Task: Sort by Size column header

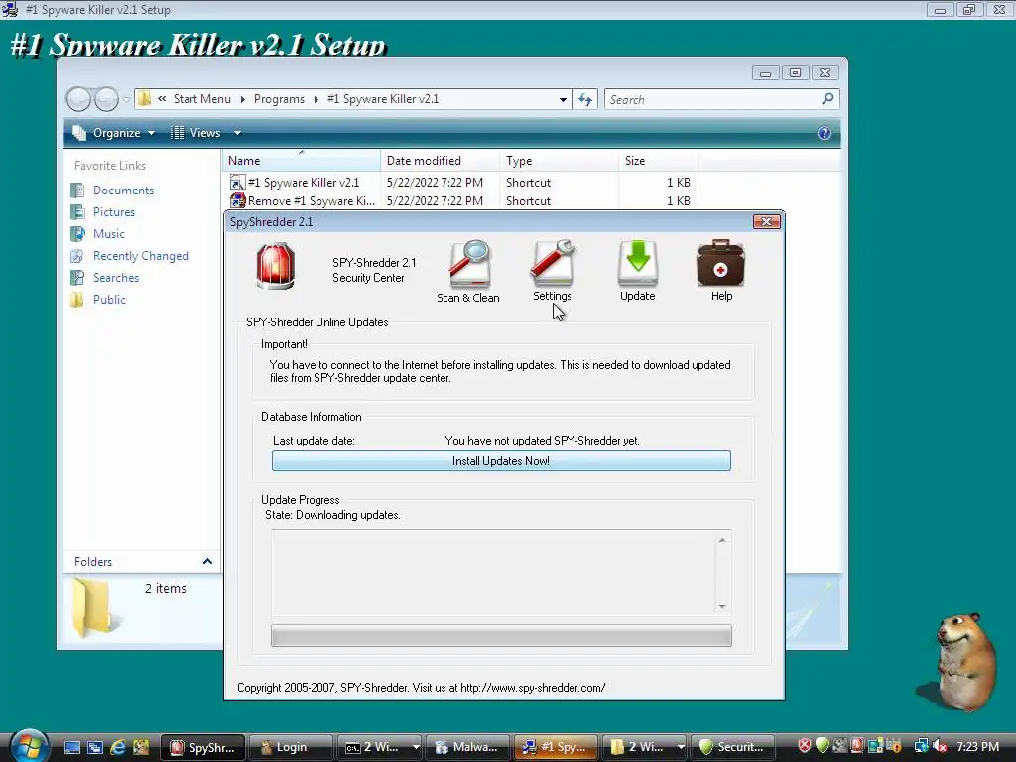Action: click(658, 160)
